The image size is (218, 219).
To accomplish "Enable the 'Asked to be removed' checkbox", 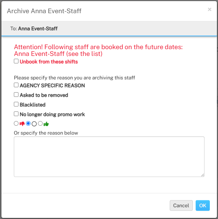I will tap(16, 95).
